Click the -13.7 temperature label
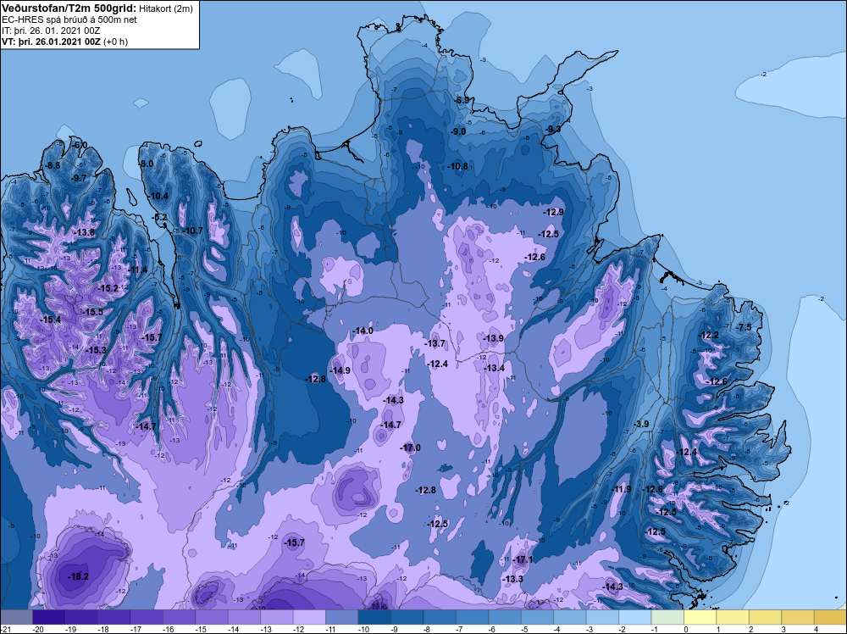Screen dimensions: 847x634 pyautogui.click(x=435, y=343)
